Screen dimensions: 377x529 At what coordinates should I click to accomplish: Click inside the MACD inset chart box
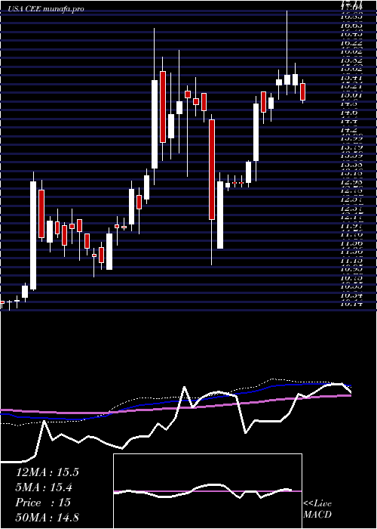207,491
